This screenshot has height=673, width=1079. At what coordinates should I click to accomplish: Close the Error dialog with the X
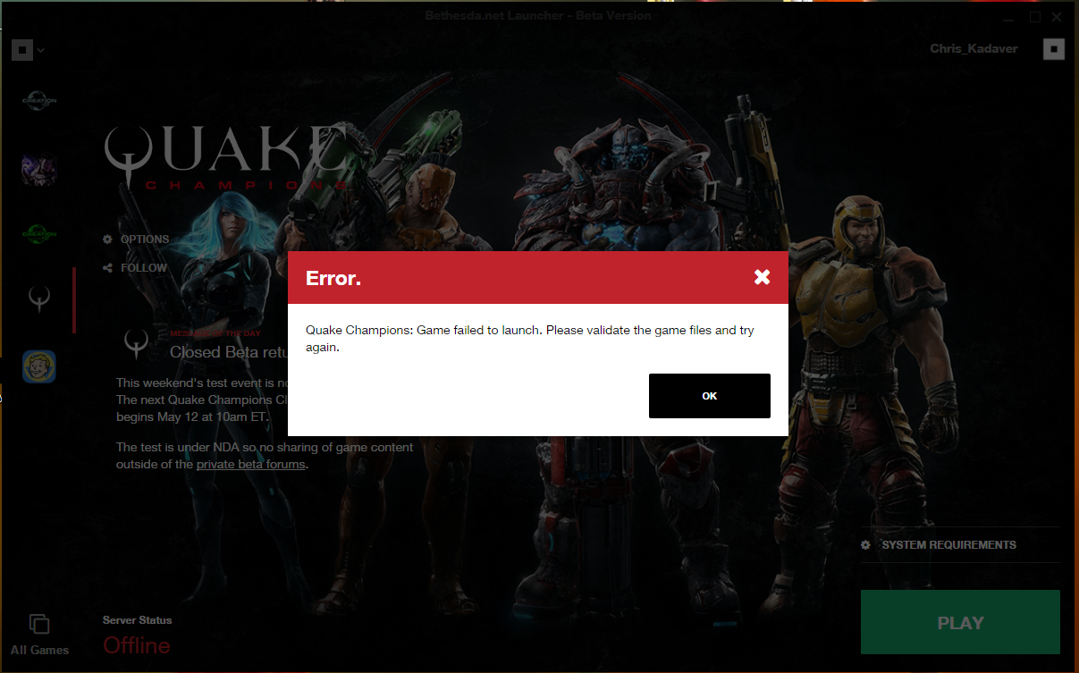coord(762,277)
